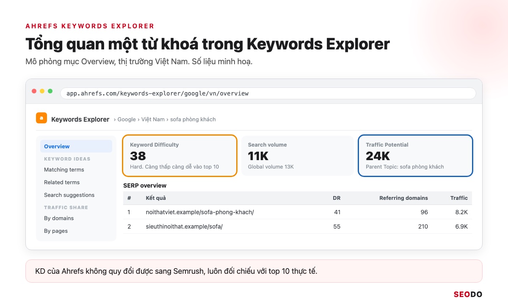Click traffic value 6.9K
Viewport: 508px width, 308px height.
click(461, 226)
